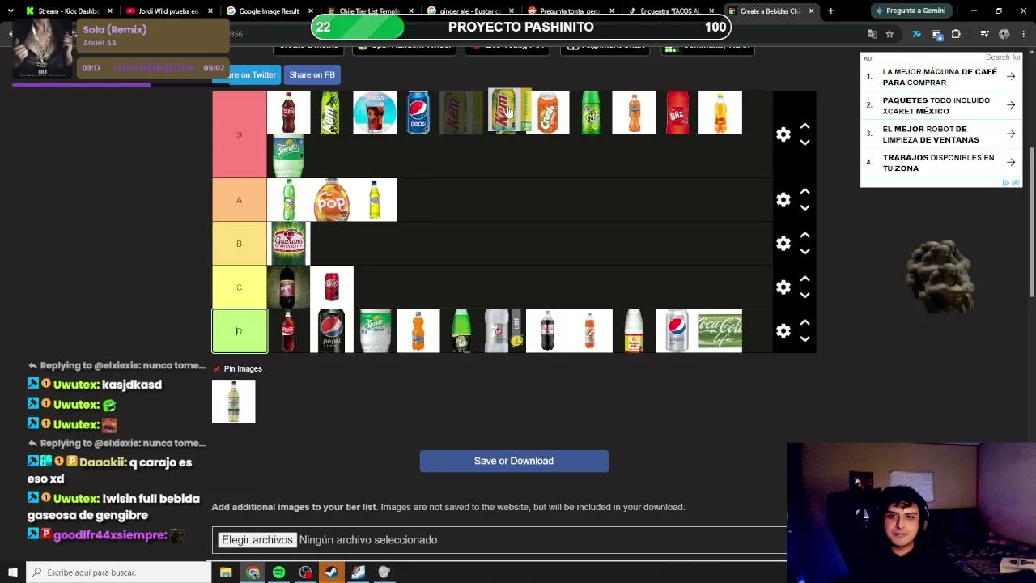Open File Explorer from the taskbar

tap(226, 572)
